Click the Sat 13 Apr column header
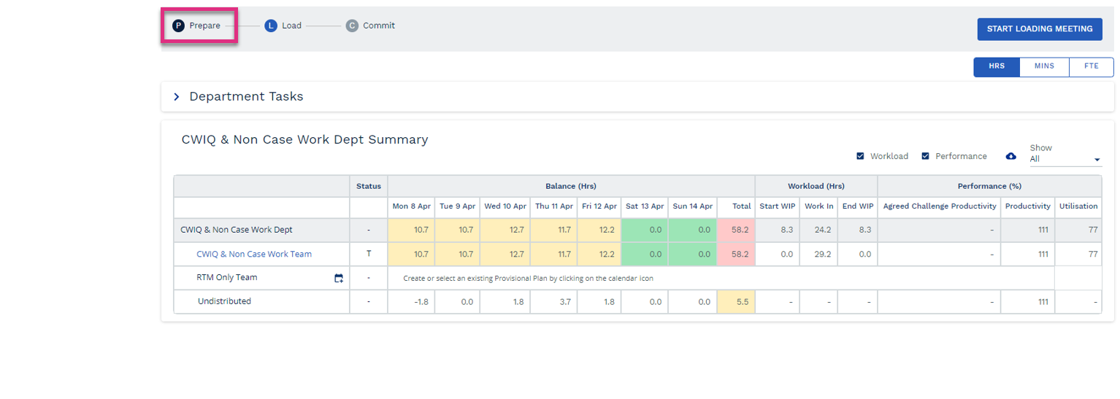The width and height of the screenshot is (1120, 399). [645, 206]
